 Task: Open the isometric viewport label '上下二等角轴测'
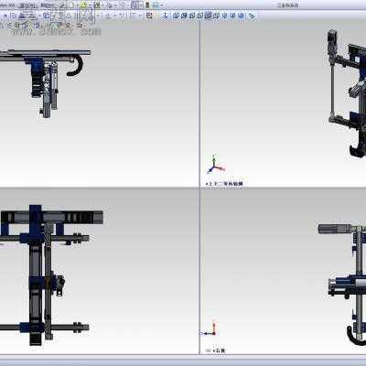226,184
